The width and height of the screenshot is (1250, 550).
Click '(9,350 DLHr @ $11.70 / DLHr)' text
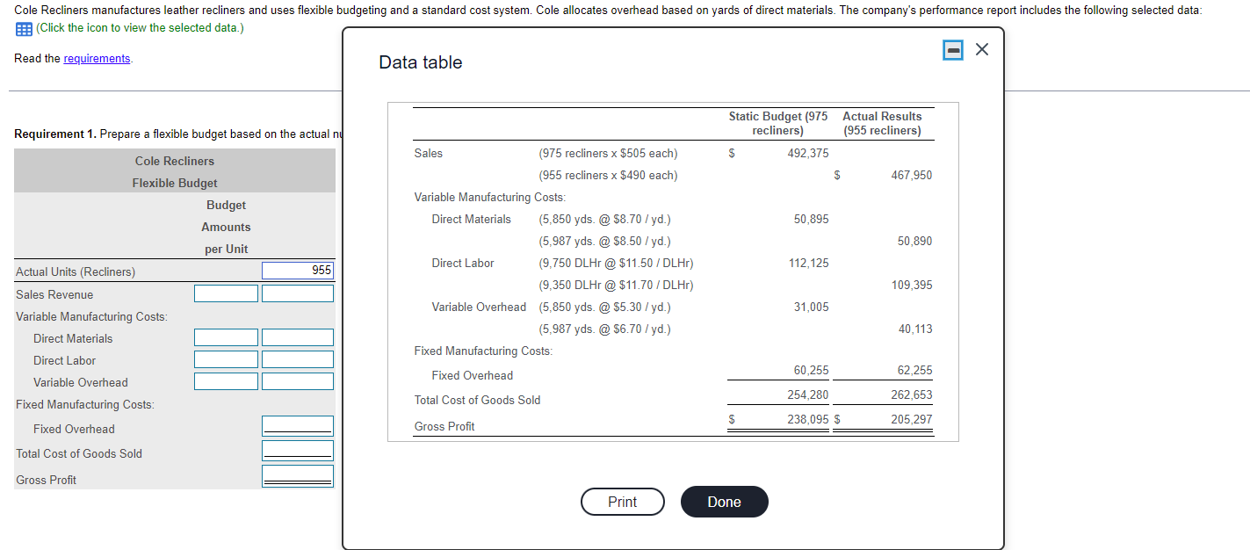click(616, 285)
